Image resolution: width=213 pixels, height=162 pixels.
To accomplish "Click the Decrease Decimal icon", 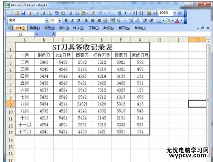I will click(138, 21).
